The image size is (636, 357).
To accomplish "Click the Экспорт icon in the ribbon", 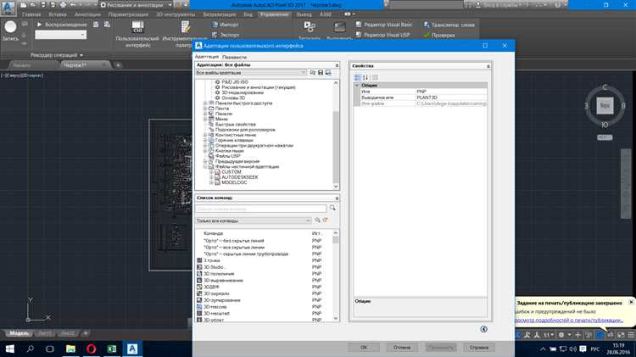I will click(215, 35).
